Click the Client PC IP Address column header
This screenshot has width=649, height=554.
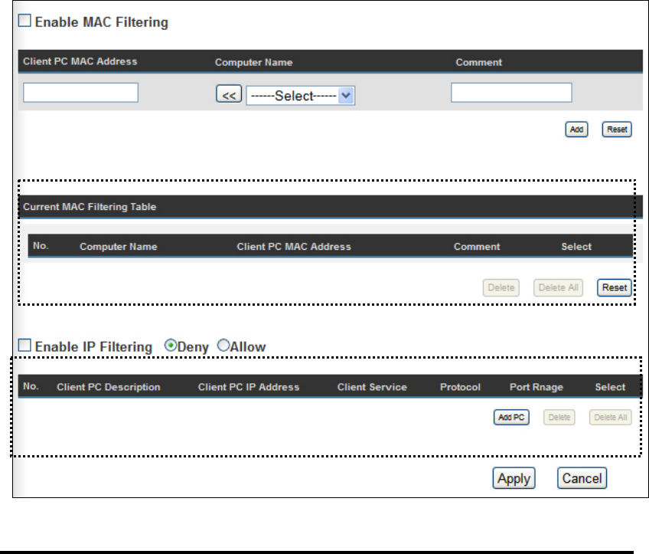pyautogui.click(x=248, y=387)
